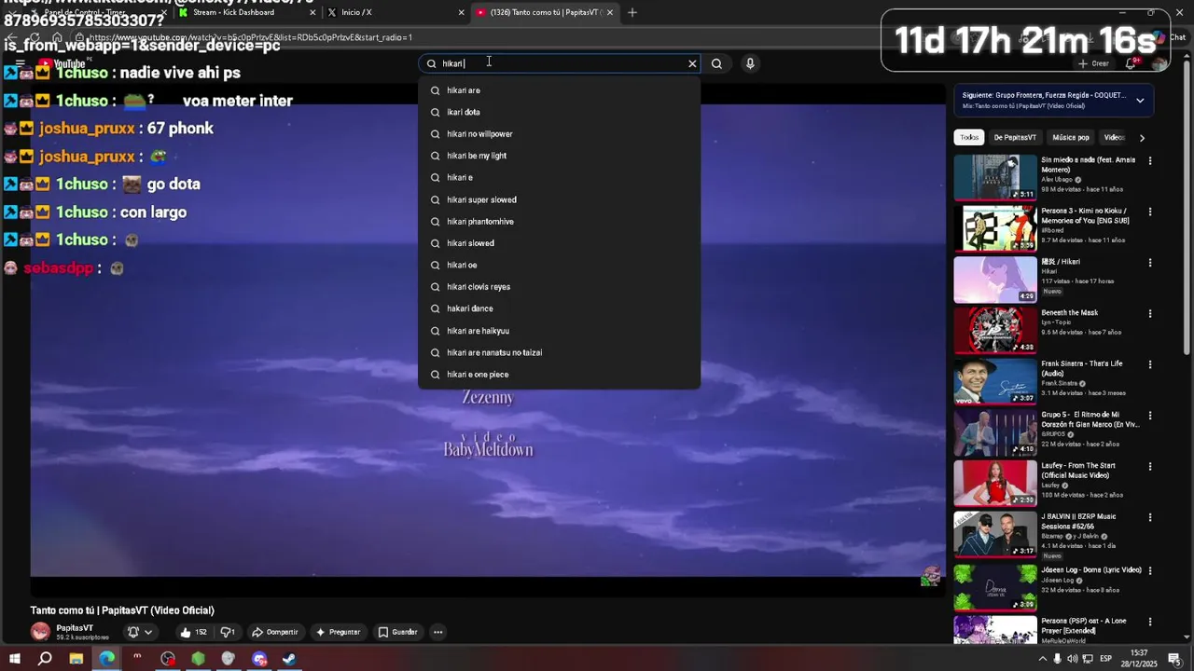Open 'Jósean Log - Doma' video thumbnail
The image size is (1194, 671).
point(995,587)
